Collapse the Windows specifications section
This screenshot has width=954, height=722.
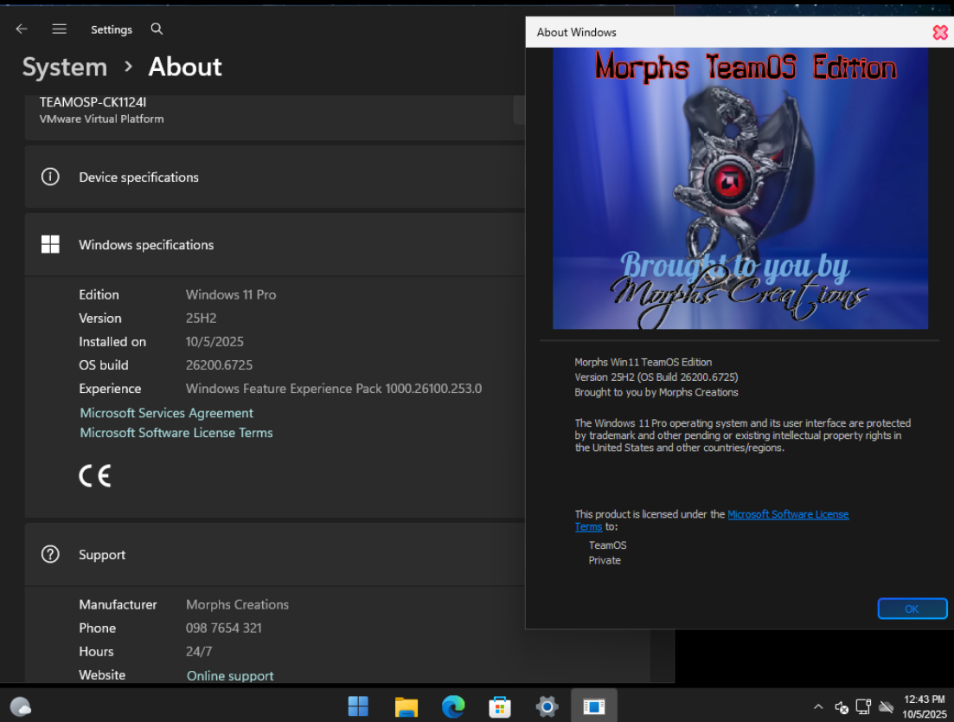(146, 245)
